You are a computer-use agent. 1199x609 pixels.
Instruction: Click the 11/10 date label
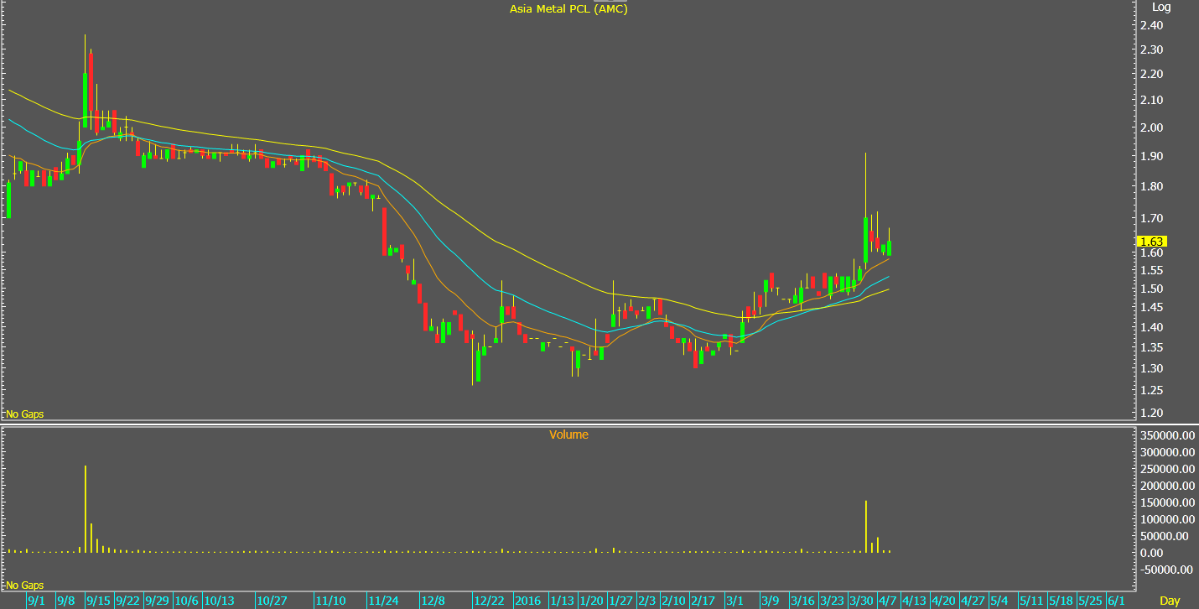330,601
